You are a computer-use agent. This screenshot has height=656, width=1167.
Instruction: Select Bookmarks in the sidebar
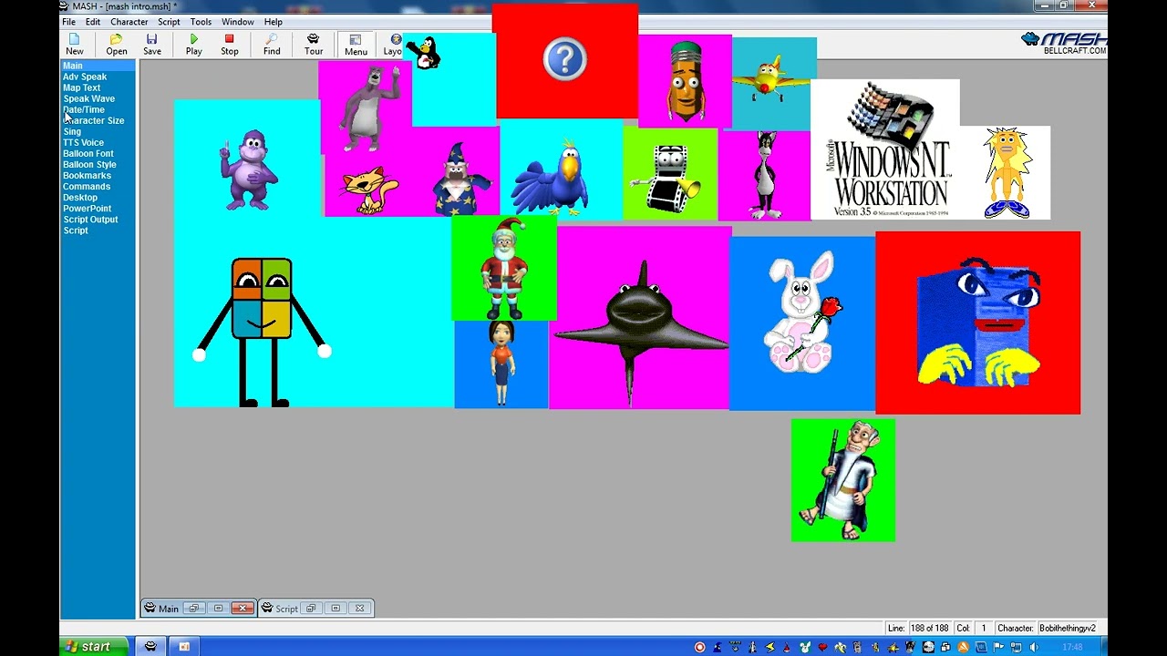pyautogui.click(x=87, y=175)
